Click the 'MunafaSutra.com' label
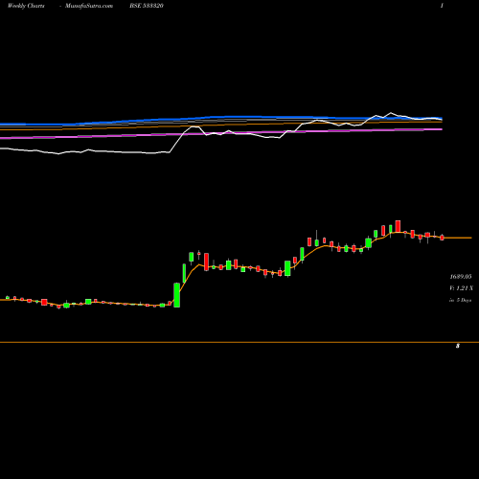This screenshot has height=479, width=479. 89,6
